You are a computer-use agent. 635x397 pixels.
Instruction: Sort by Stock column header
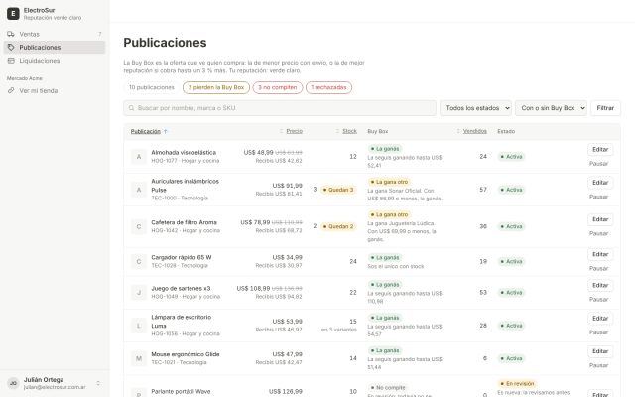tap(346, 131)
